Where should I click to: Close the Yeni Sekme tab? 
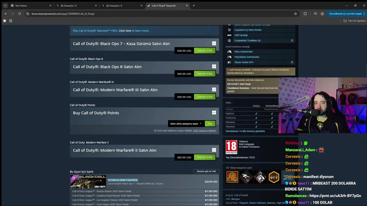[50, 5]
